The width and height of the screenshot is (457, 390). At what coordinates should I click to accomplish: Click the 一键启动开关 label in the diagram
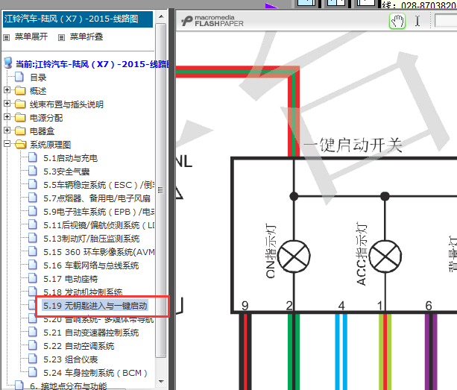(x=353, y=145)
